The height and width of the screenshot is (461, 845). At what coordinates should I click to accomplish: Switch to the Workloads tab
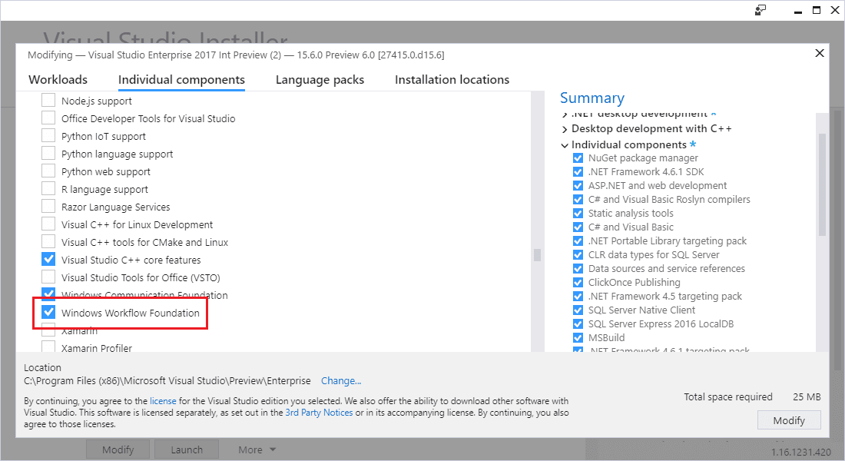[58, 80]
